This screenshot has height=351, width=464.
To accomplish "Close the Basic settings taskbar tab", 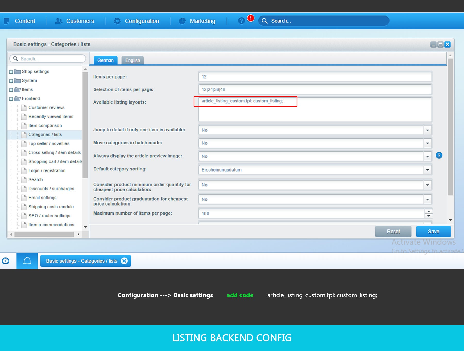I will point(124,261).
